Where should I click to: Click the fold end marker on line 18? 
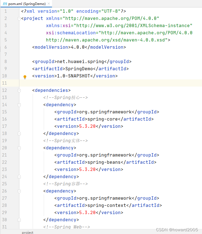point(19,134)
